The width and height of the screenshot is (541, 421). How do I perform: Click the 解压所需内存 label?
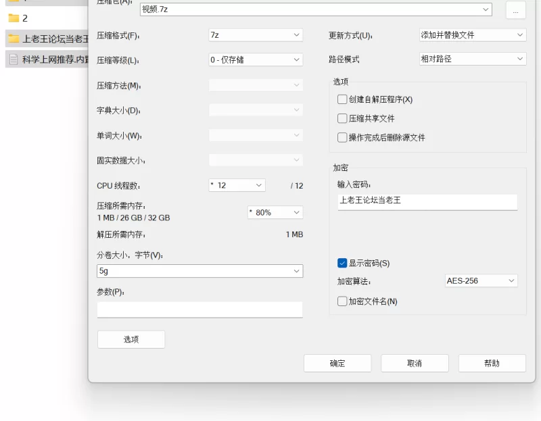click(x=121, y=234)
